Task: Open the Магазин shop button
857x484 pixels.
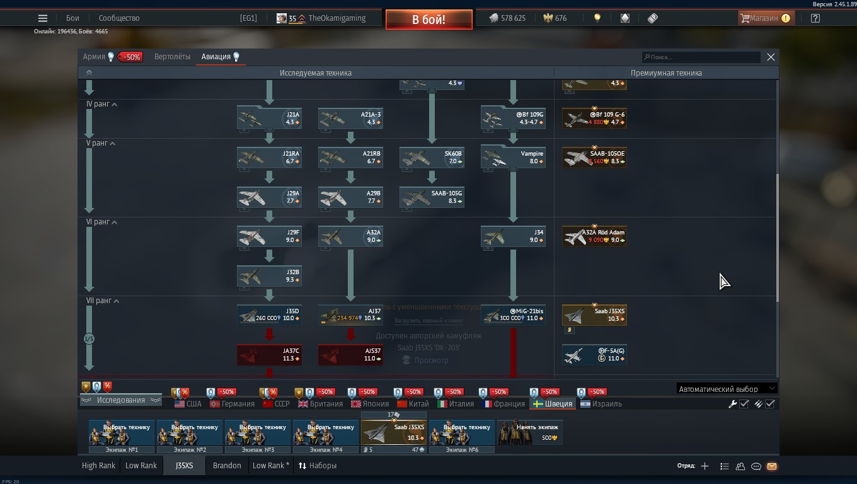Action: [765, 18]
